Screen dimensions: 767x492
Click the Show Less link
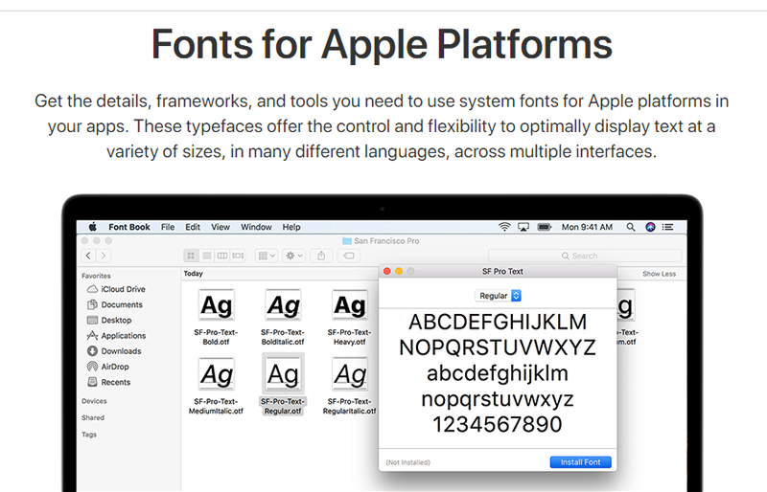[659, 274]
